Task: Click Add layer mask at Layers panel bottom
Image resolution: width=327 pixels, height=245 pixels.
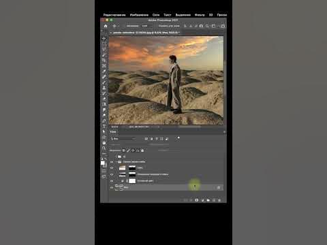Action: click(x=197, y=200)
